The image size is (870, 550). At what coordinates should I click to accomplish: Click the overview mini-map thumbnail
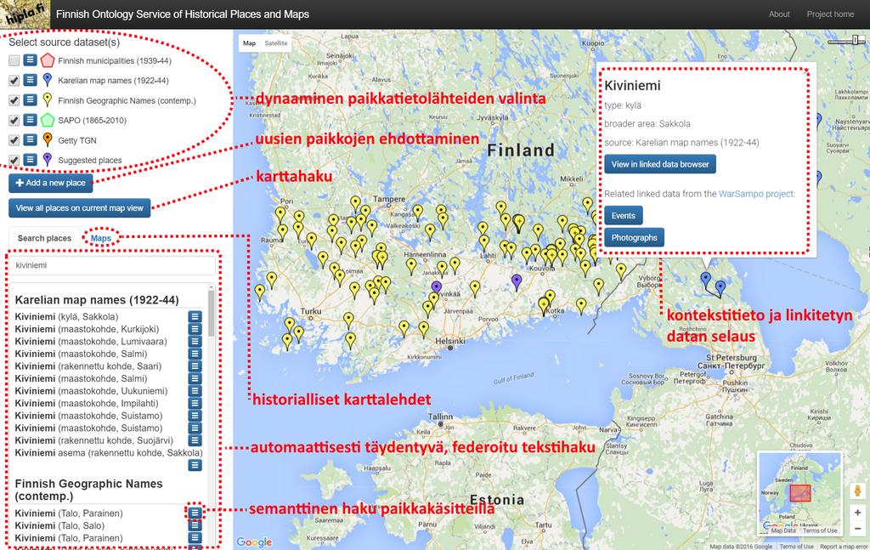[800, 494]
